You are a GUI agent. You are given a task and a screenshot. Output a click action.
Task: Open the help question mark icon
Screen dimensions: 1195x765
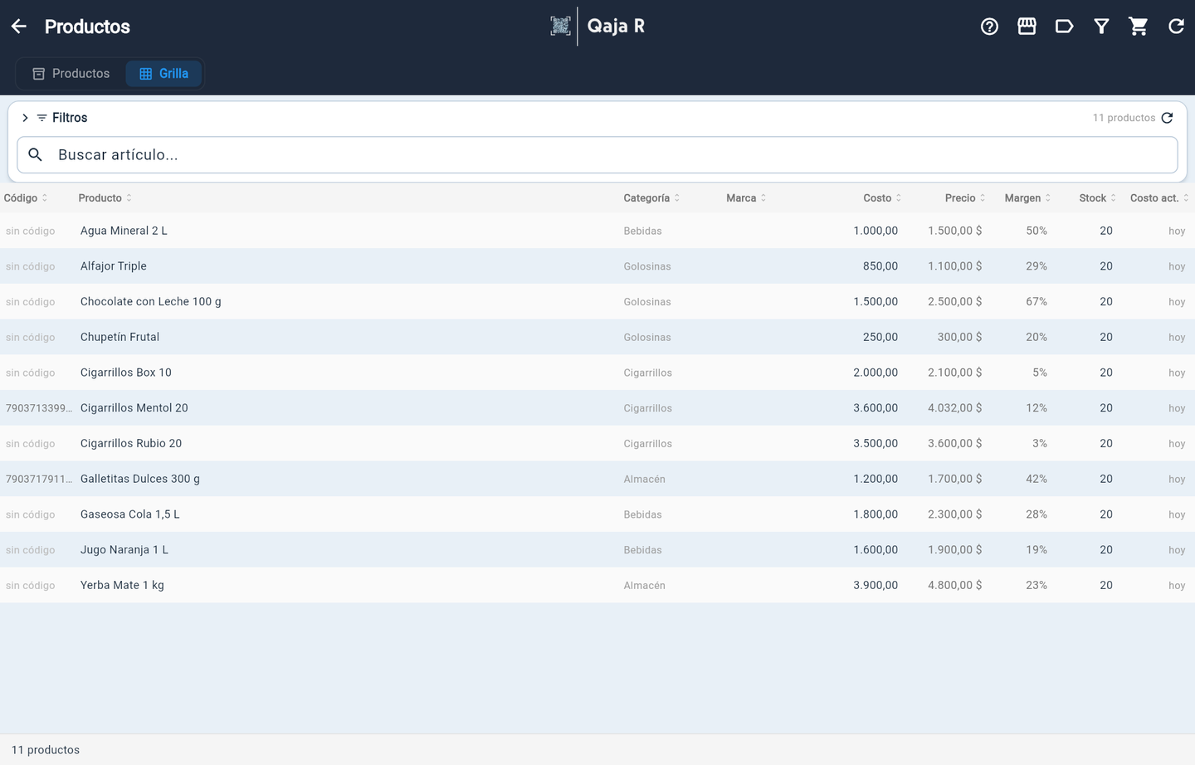click(989, 27)
